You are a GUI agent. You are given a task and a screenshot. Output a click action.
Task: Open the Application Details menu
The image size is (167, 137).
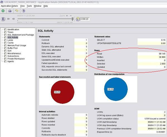point(9,6)
